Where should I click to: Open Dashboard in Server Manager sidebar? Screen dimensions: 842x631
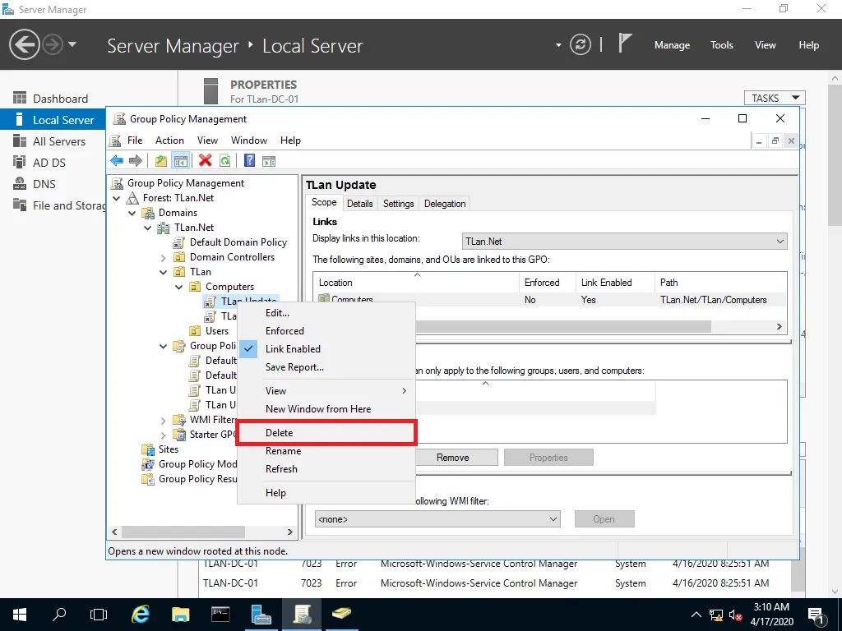point(60,99)
